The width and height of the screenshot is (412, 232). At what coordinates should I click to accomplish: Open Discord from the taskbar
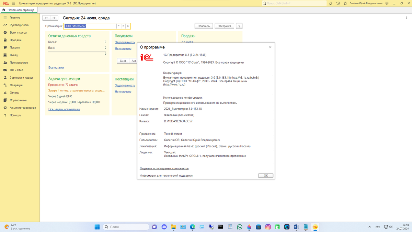click(x=164, y=227)
